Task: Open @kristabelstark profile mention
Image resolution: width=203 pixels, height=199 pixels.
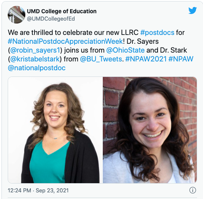Action: [35, 59]
